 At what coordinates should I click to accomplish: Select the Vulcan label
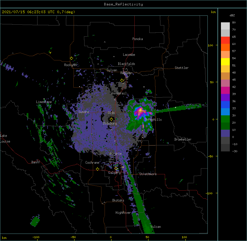pos(156,227)
